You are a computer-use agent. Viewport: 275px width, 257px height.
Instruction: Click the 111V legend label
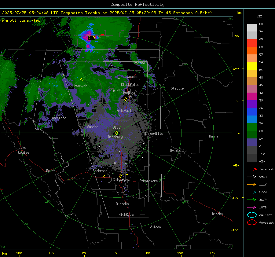(x=263, y=184)
